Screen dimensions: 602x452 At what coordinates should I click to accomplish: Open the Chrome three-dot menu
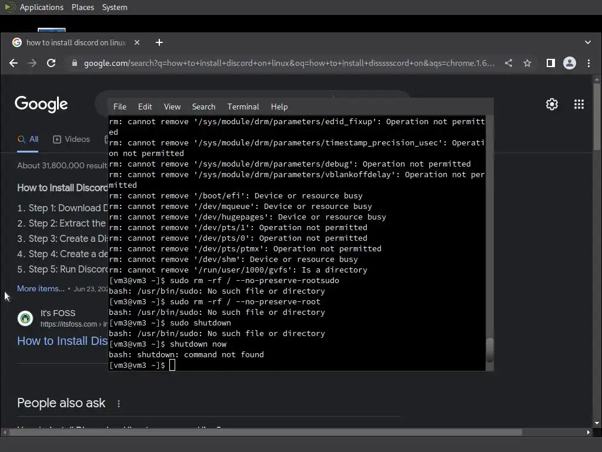pos(588,63)
